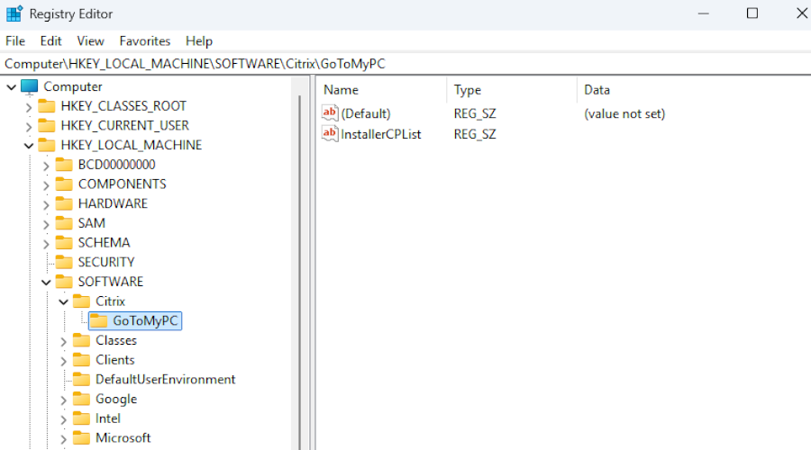Image resolution: width=811 pixels, height=450 pixels.
Task: Click the InstallerCPList string value icon
Action: pos(330,134)
